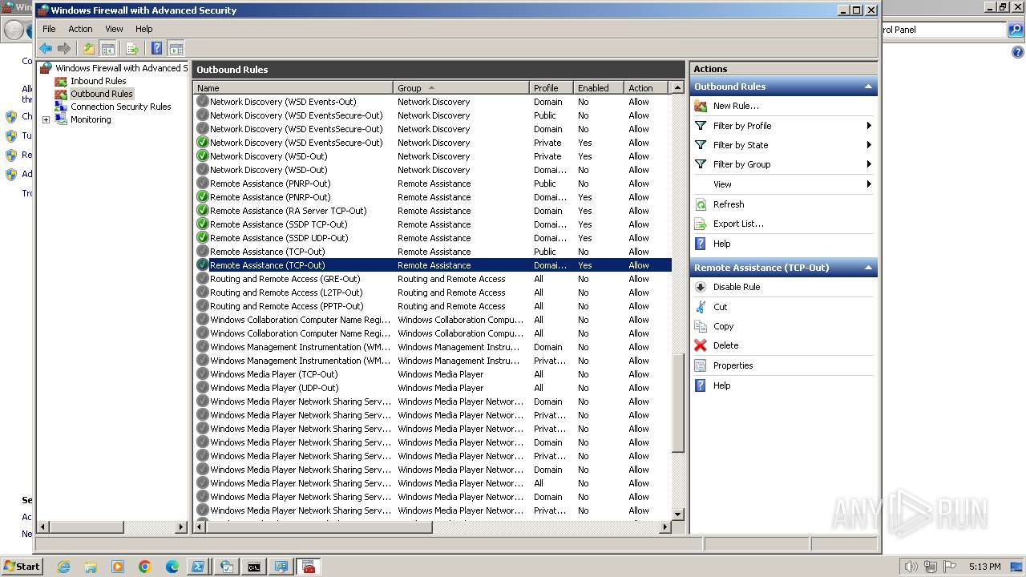1026x577 pixels.
Task: Open the View menu in the menu bar
Action: [115, 29]
